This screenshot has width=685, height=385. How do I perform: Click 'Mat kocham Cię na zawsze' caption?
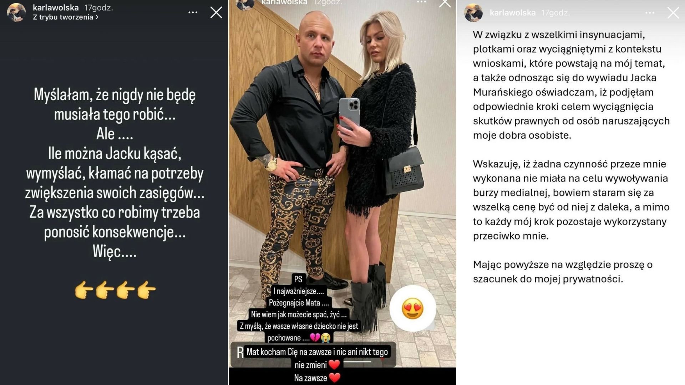(317, 352)
